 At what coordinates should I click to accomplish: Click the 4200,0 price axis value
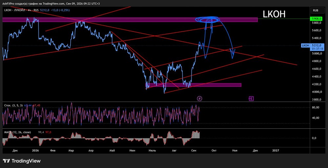[x=317, y=84]
